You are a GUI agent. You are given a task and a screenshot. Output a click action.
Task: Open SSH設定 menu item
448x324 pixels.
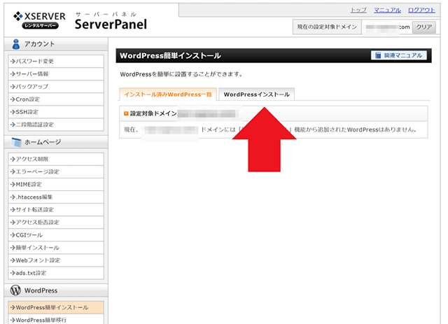click(x=56, y=112)
